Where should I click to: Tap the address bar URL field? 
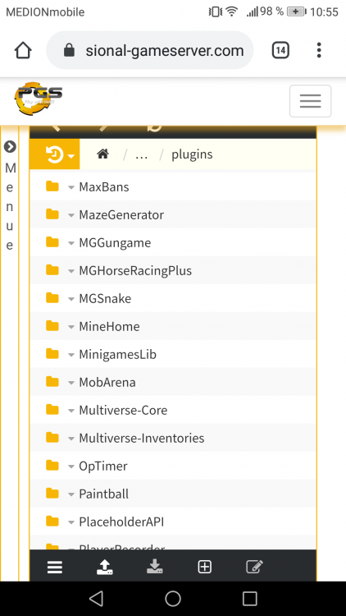(x=150, y=50)
